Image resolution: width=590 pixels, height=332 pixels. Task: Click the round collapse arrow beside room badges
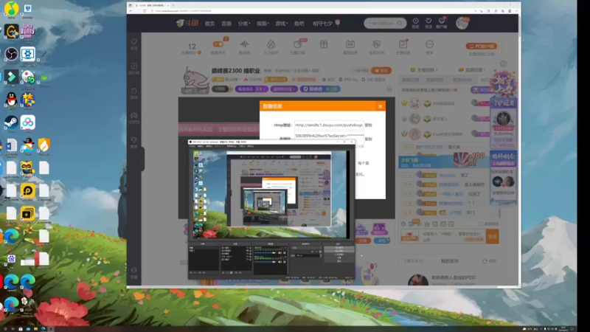[389, 89]
